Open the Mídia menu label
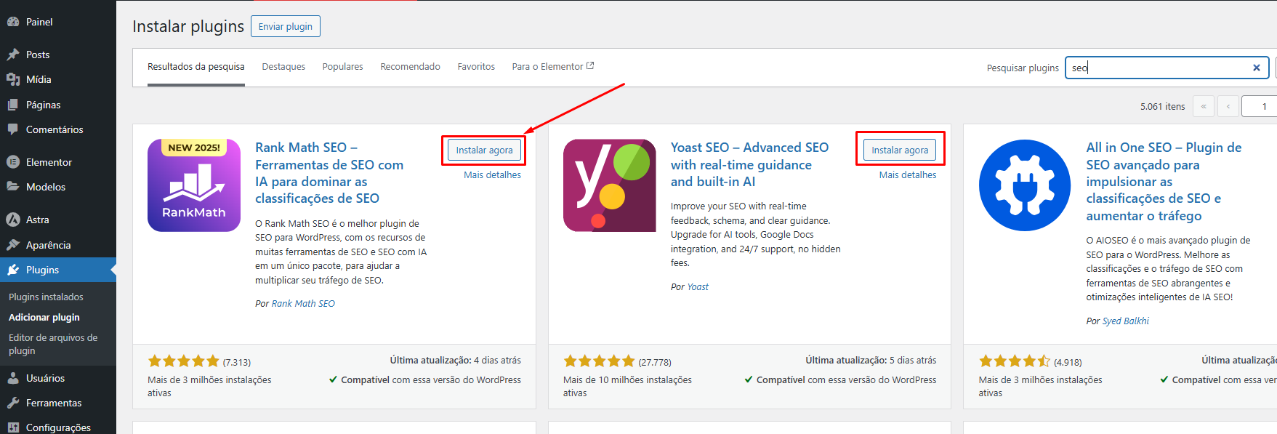Screen dimensions: 1277x434 pos(39,79)
